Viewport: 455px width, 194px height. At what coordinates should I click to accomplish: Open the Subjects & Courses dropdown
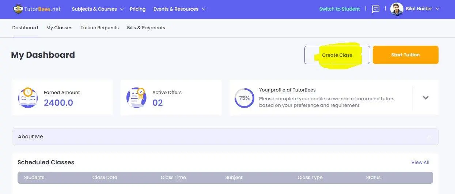coord(98,9)
